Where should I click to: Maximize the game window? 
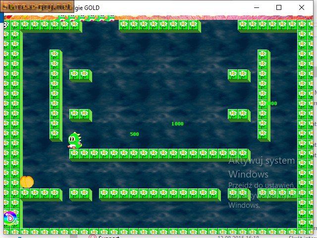tap(279, 8)
